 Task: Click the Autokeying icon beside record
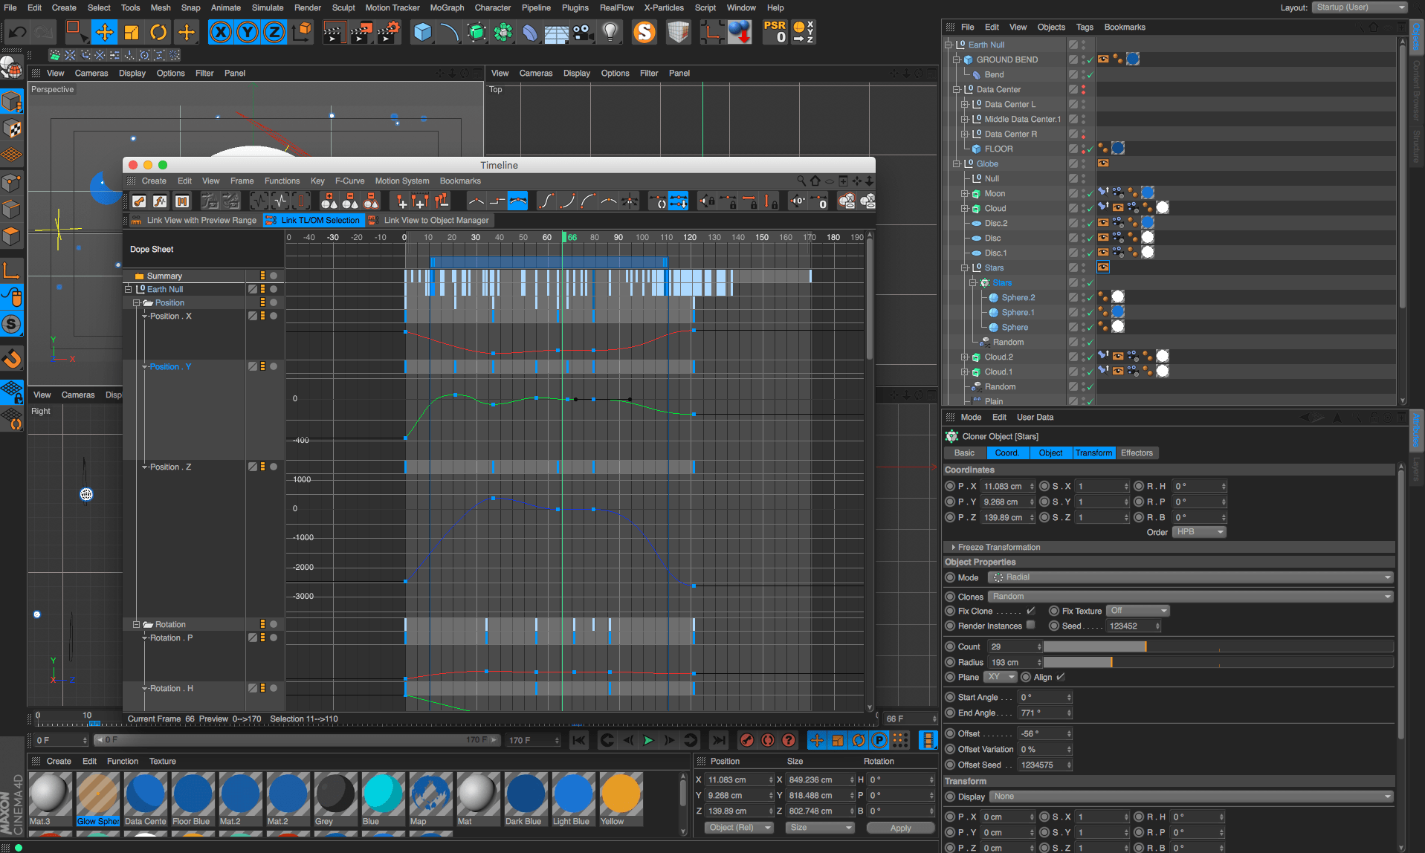(x=768, y=740)
